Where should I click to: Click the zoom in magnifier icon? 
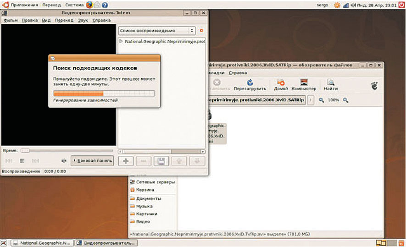tap(345, 100)
